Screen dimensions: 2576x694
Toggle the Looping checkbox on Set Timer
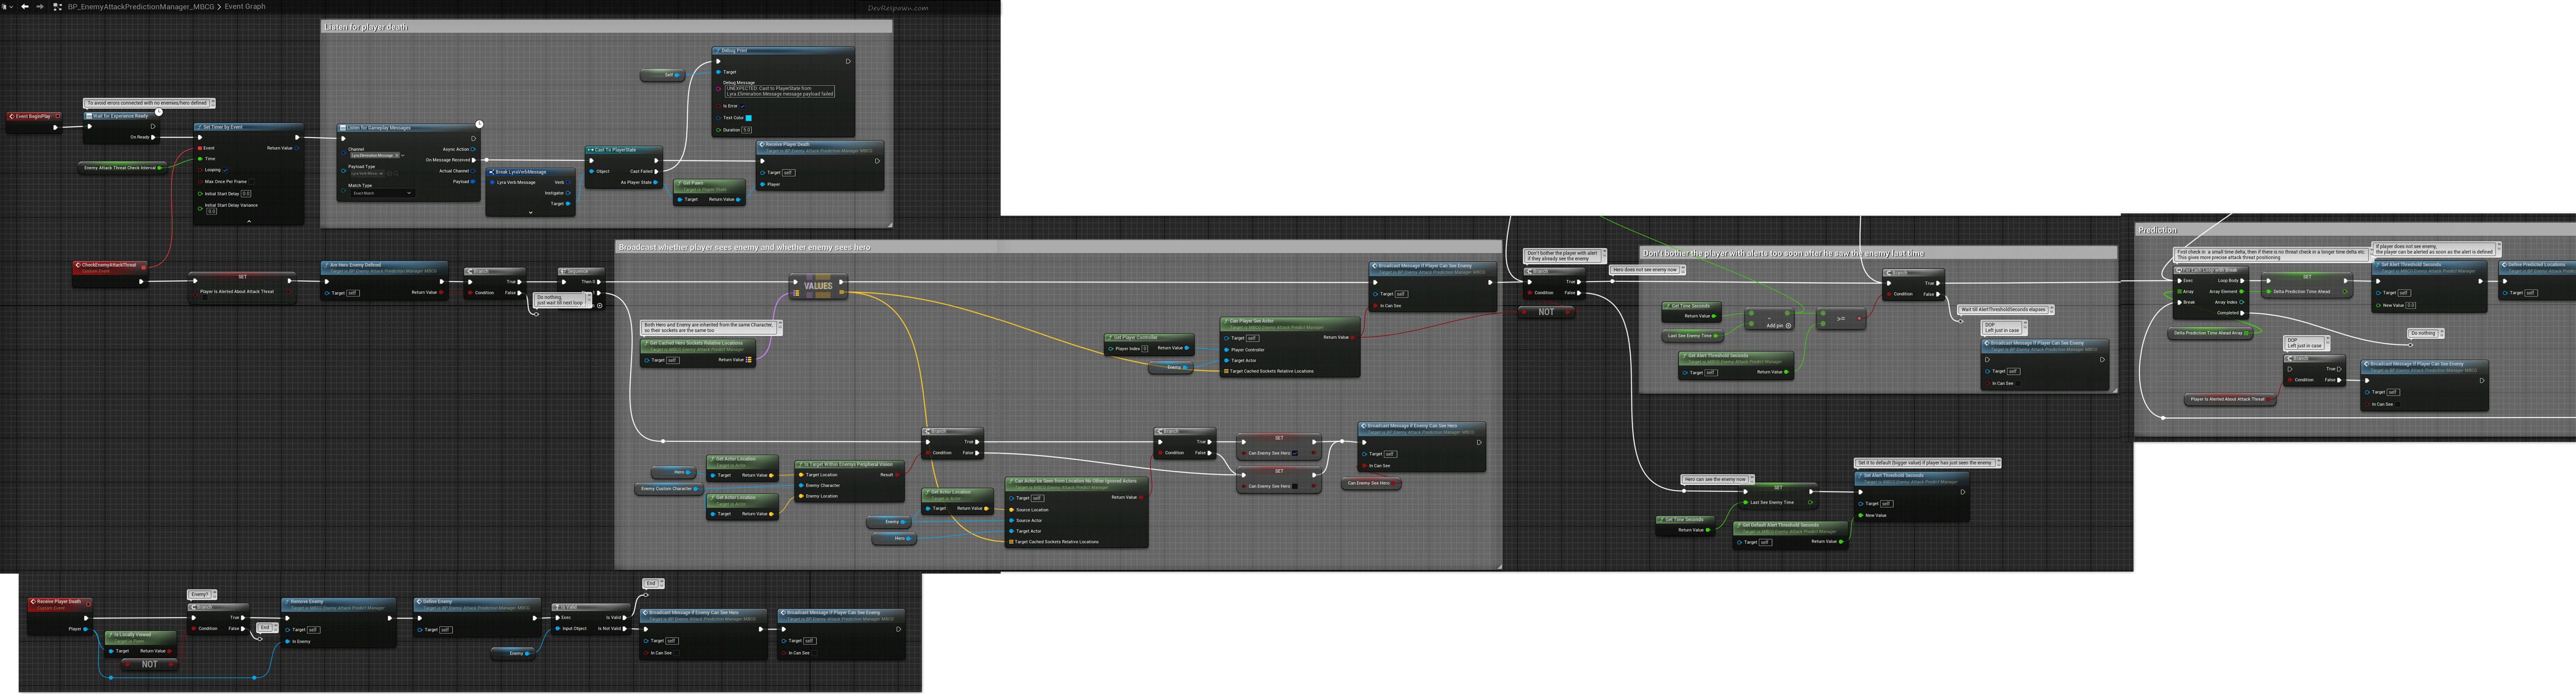[x=226, y=170]
